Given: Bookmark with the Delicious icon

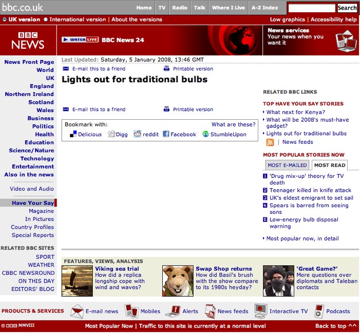Looking at the screenshot, I should (x=73, y=134).
